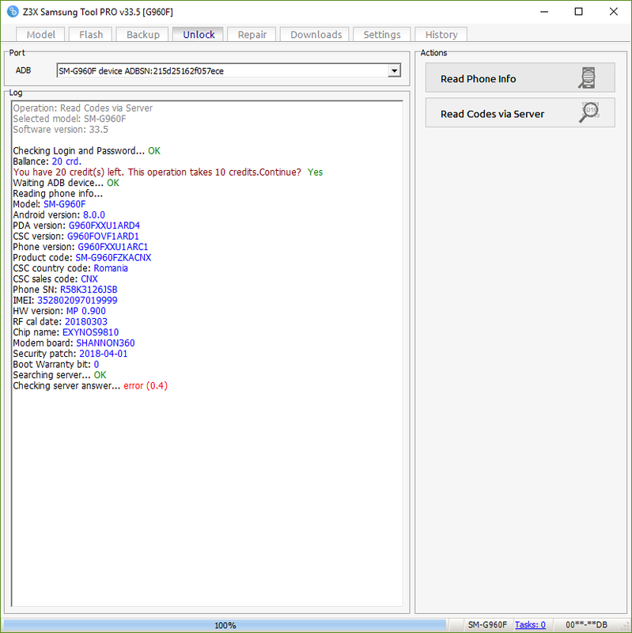
Task: Click CSC version G960FOVF1ARD1
Action: (x=103, y=236)
